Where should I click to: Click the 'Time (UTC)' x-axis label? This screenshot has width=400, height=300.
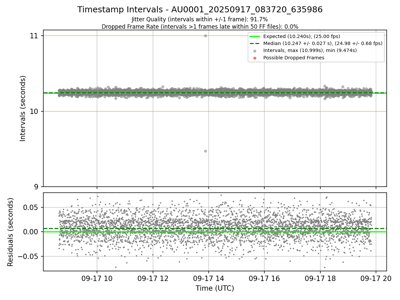click(215, 288)
